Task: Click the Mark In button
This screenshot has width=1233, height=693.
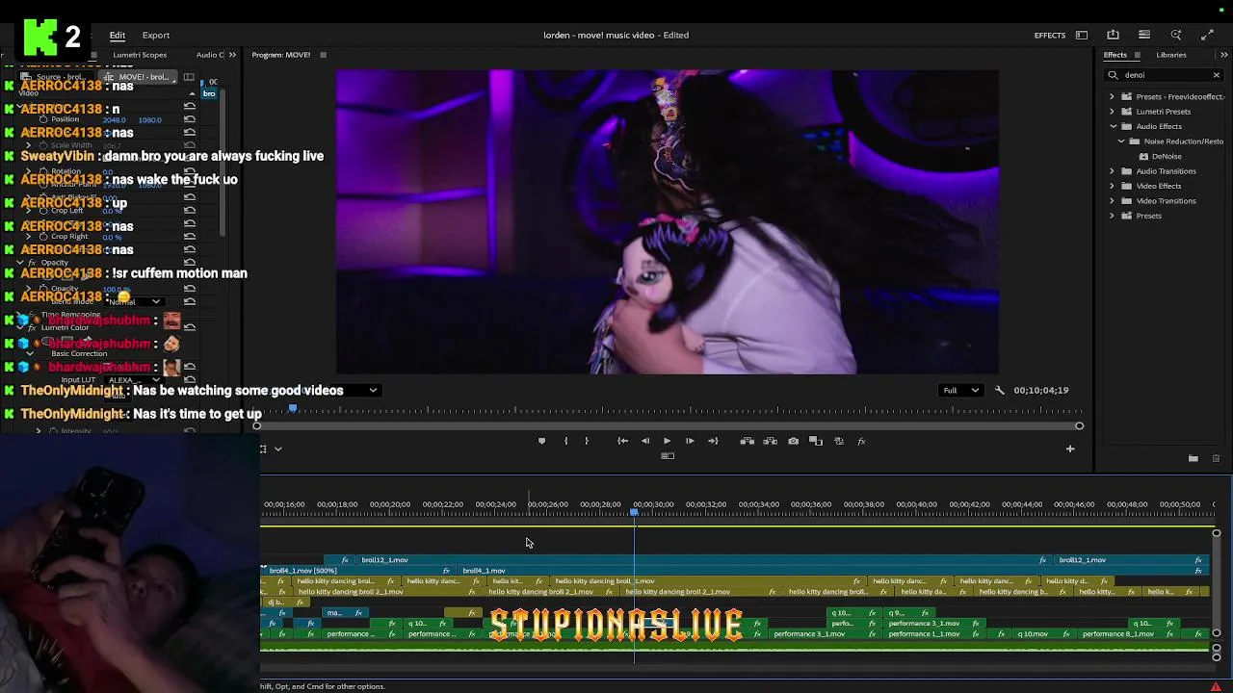Action: tap(565, 441)
